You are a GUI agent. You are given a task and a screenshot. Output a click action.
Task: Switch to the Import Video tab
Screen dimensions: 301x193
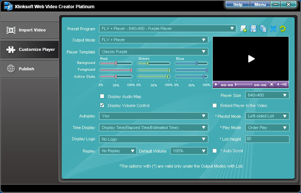tap(30, 30)
